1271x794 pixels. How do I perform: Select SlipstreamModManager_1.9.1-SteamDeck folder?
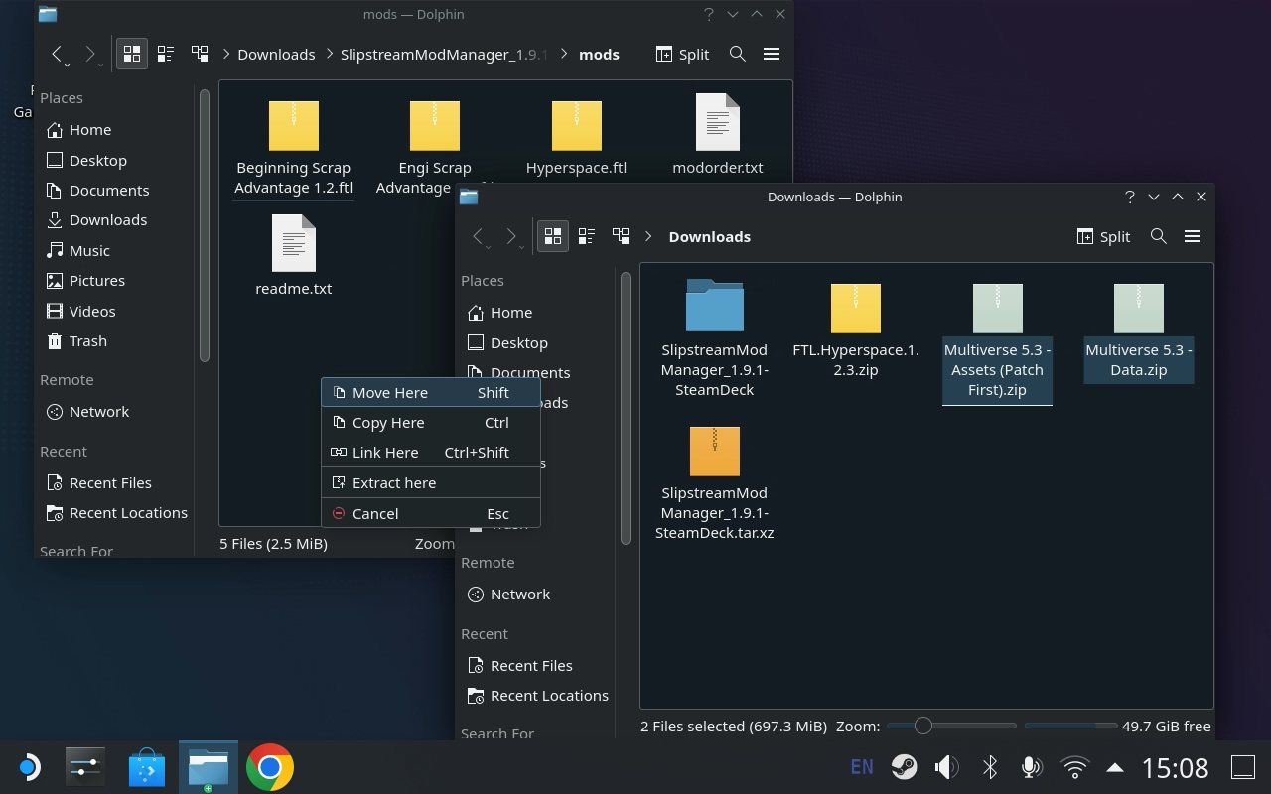point(714,337)
